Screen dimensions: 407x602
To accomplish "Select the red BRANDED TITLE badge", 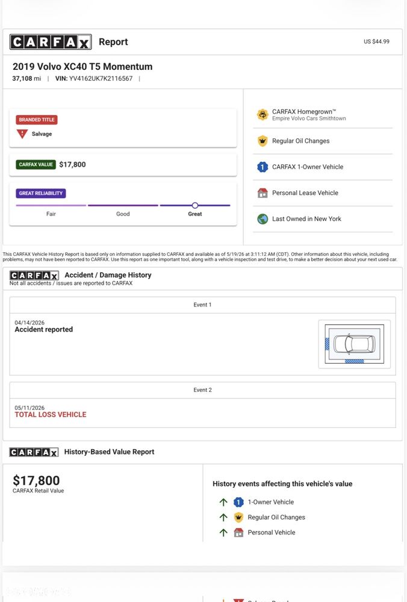I will (x=37, y=120).
